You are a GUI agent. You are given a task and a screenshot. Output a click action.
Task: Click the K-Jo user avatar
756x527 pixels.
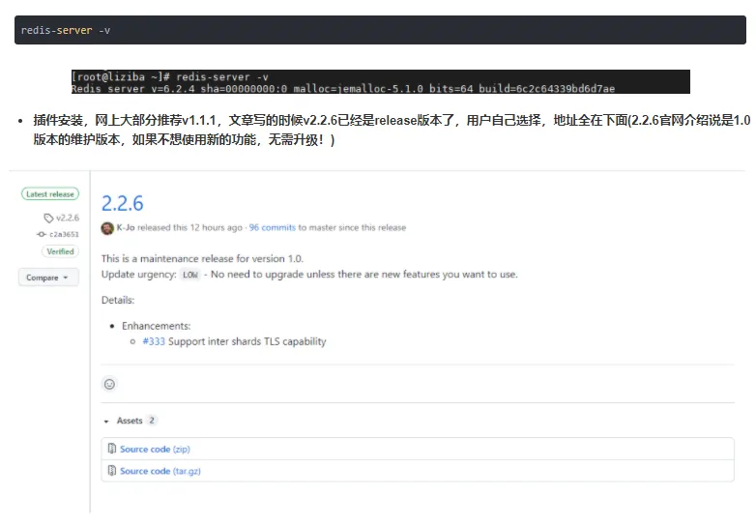coord(107,228)
